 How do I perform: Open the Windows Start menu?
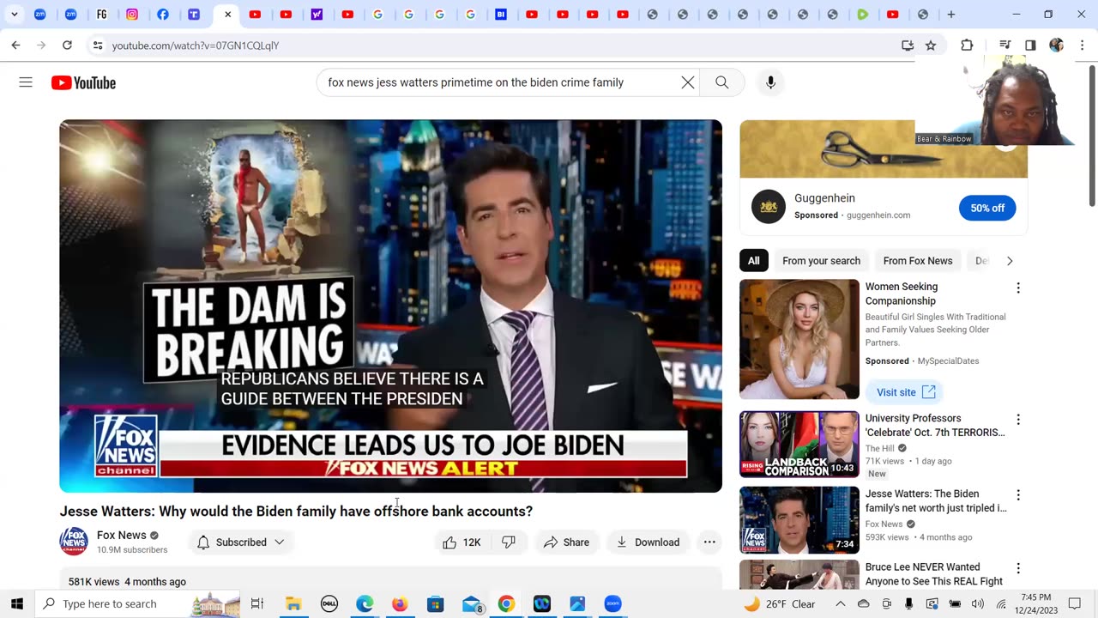[x=17, y=603]
